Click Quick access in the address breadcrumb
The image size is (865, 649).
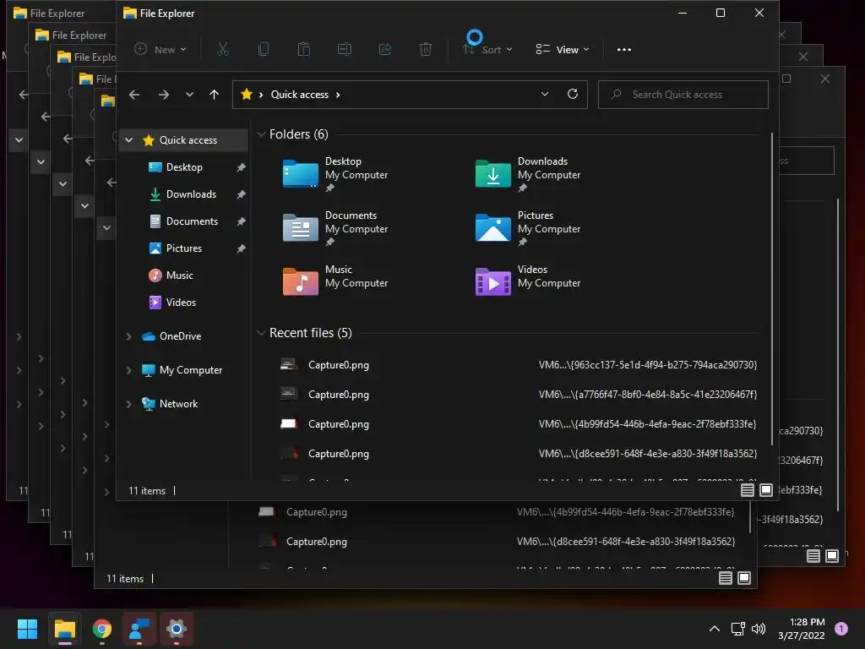click(300, 95)
